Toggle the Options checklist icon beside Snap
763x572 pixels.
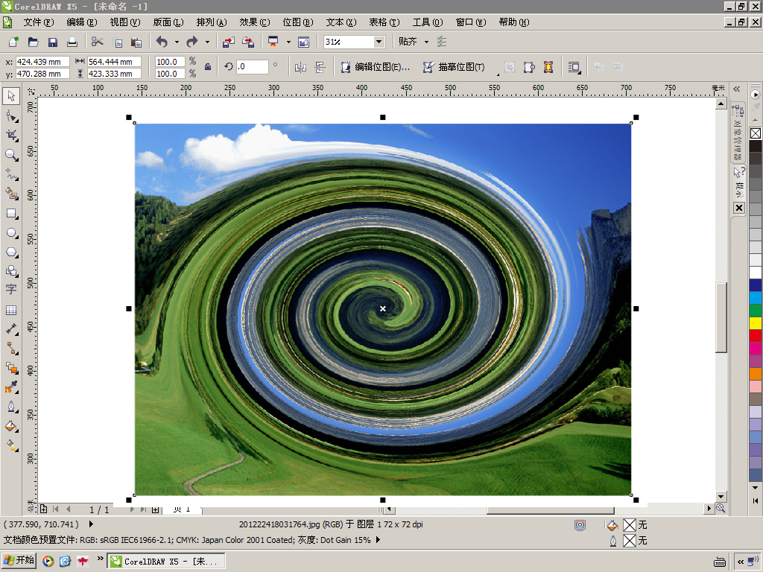pos(442,42)
